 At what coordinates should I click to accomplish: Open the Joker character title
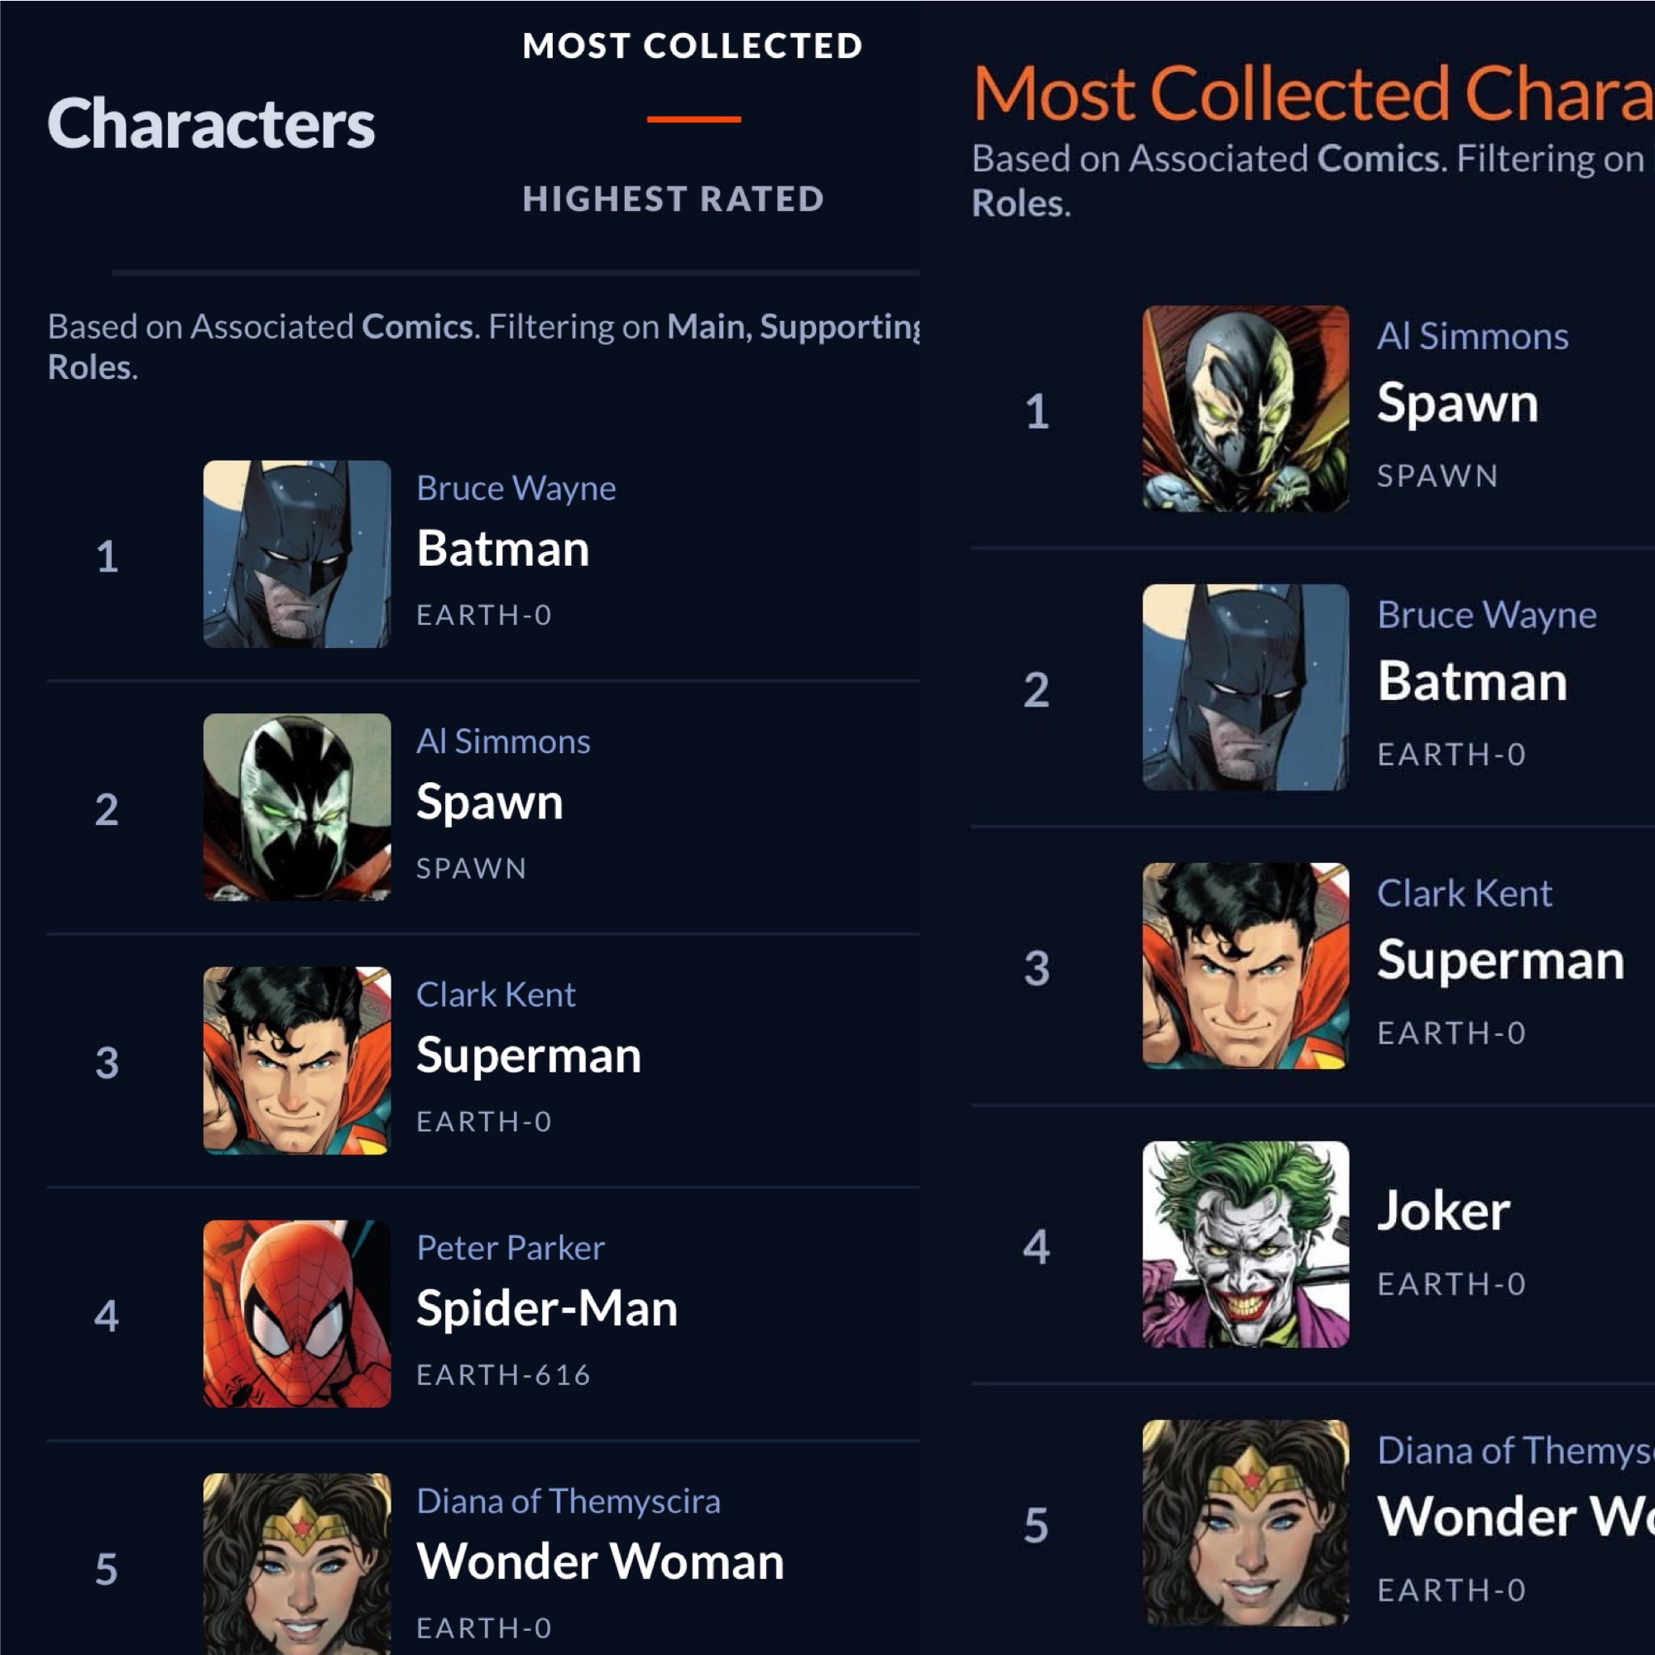coord(1443,1211)
